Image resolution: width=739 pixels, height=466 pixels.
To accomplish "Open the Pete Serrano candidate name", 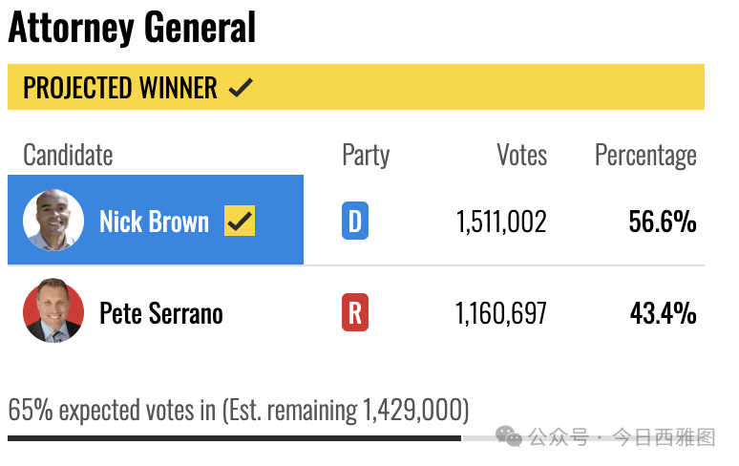I will click(161, 313).
